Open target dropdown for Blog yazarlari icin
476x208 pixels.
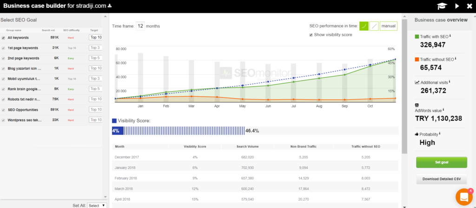point(96,68)
